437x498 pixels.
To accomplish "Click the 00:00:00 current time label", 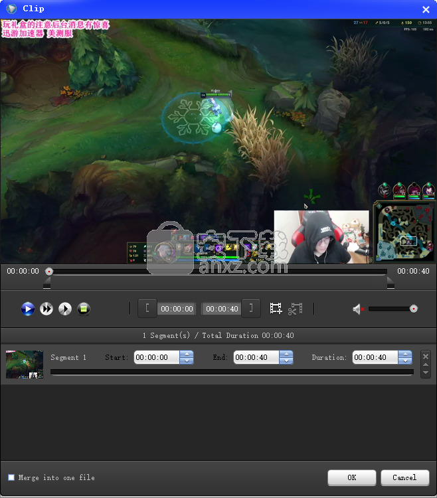I will point(23,271).
